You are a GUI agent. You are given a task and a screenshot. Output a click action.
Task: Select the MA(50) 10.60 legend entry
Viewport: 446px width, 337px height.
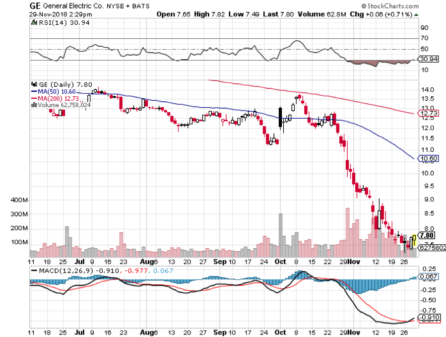click(54, 91)
